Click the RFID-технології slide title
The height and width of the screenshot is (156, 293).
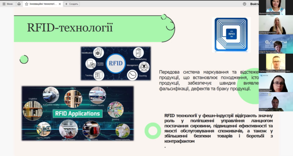(x=70, y=28)
